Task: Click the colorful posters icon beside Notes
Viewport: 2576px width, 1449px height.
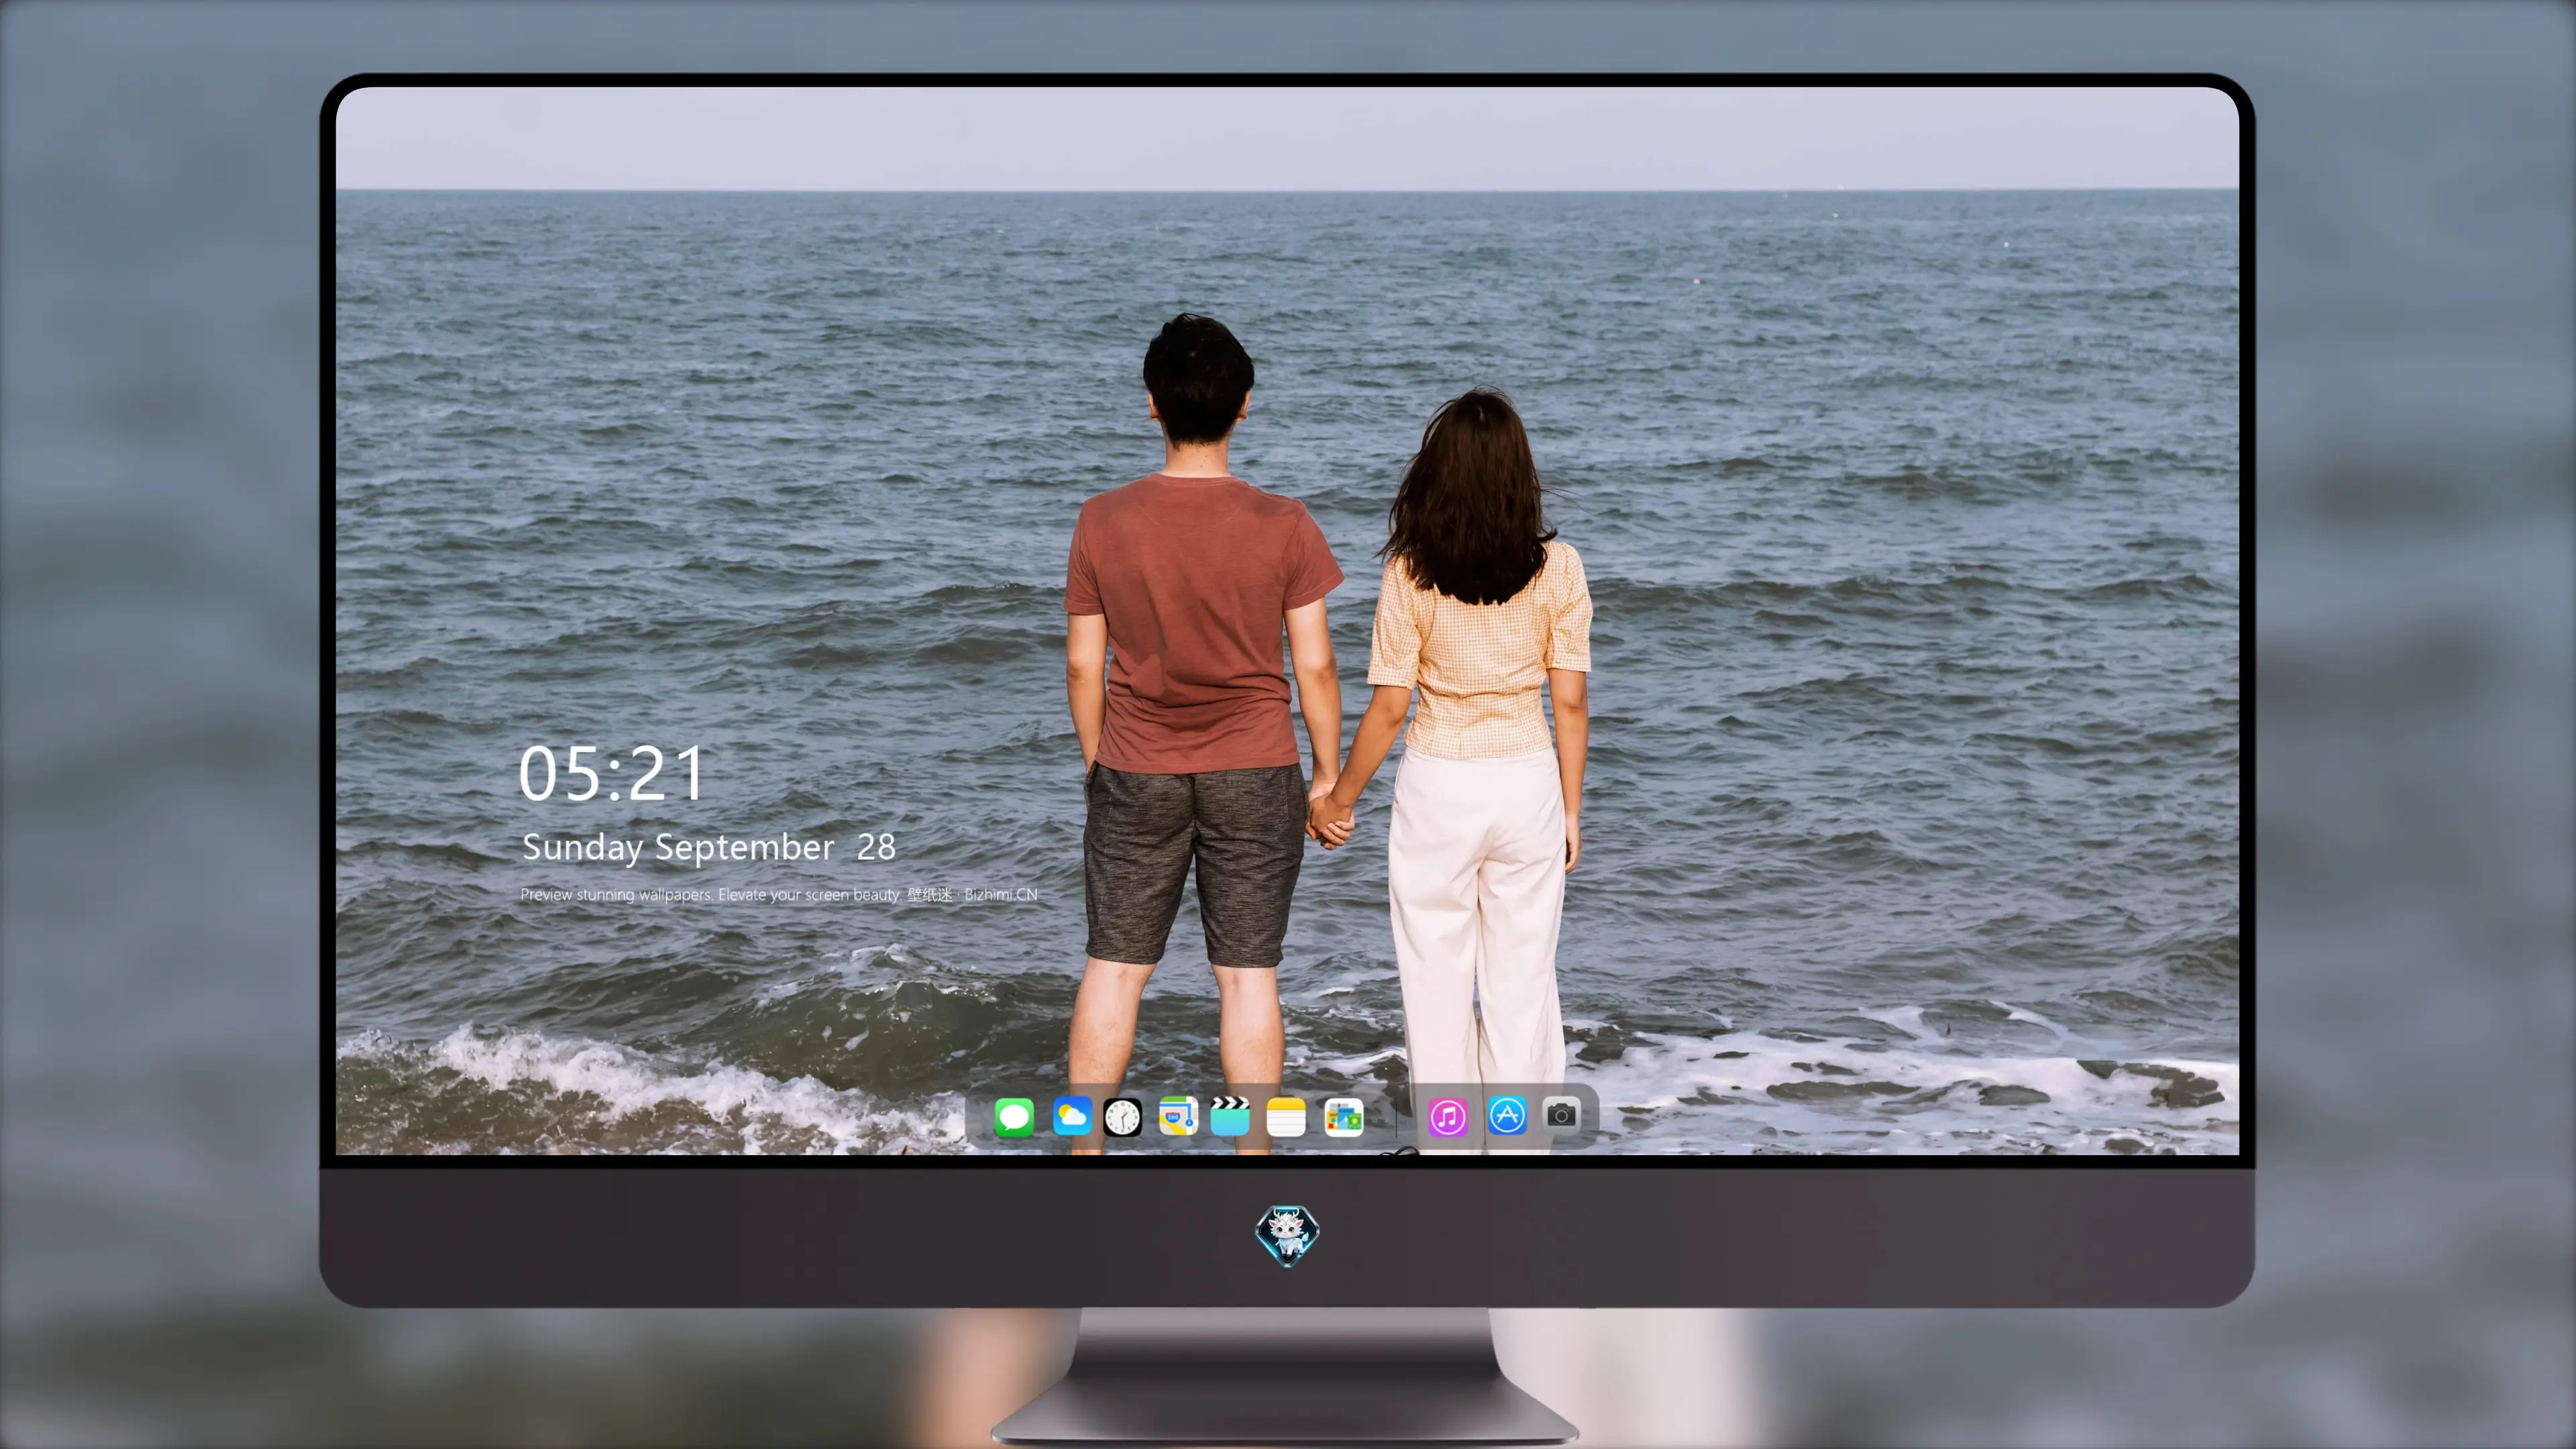Action: (x=1343, y=1117)
